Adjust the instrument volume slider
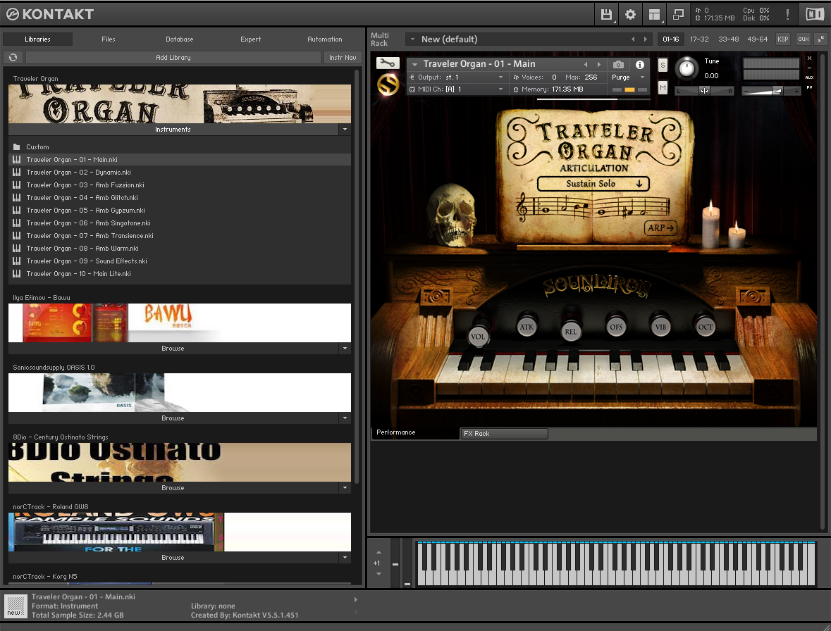This screenshot has height=631, width=831. 770,91
